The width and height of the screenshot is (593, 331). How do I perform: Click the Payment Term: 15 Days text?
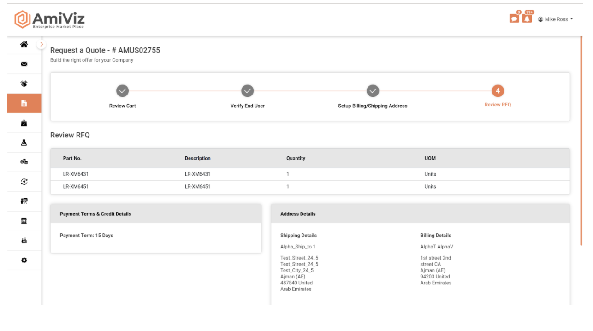tap(86, 236)
